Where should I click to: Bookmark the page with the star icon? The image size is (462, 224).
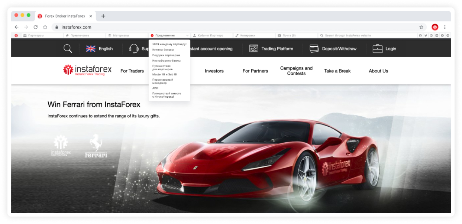[421, 27]
